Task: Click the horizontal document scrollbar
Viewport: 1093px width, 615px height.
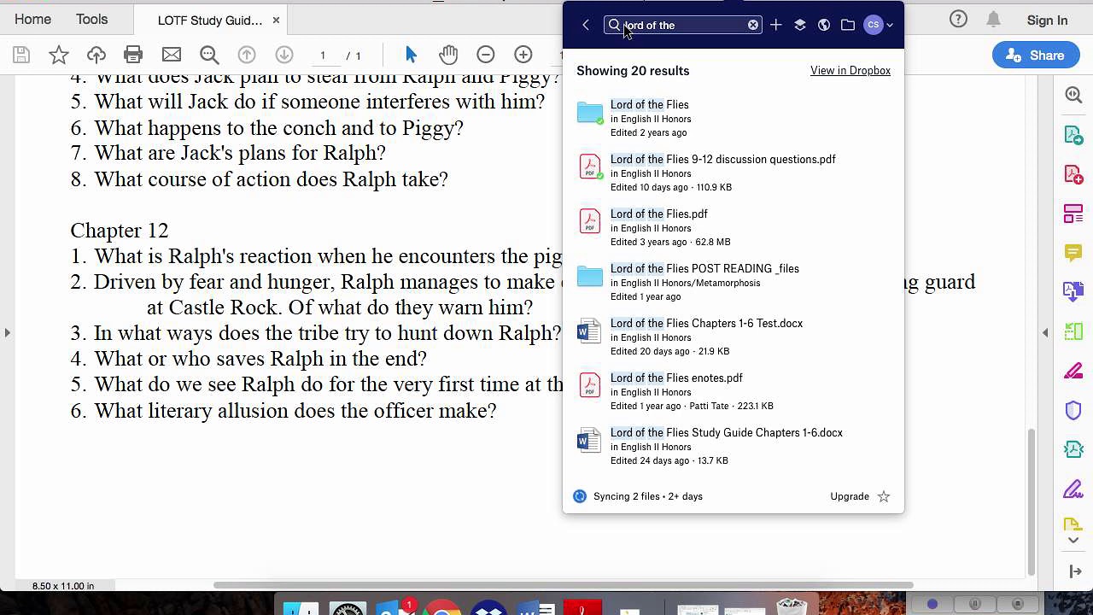Action: tap(564, 585)
